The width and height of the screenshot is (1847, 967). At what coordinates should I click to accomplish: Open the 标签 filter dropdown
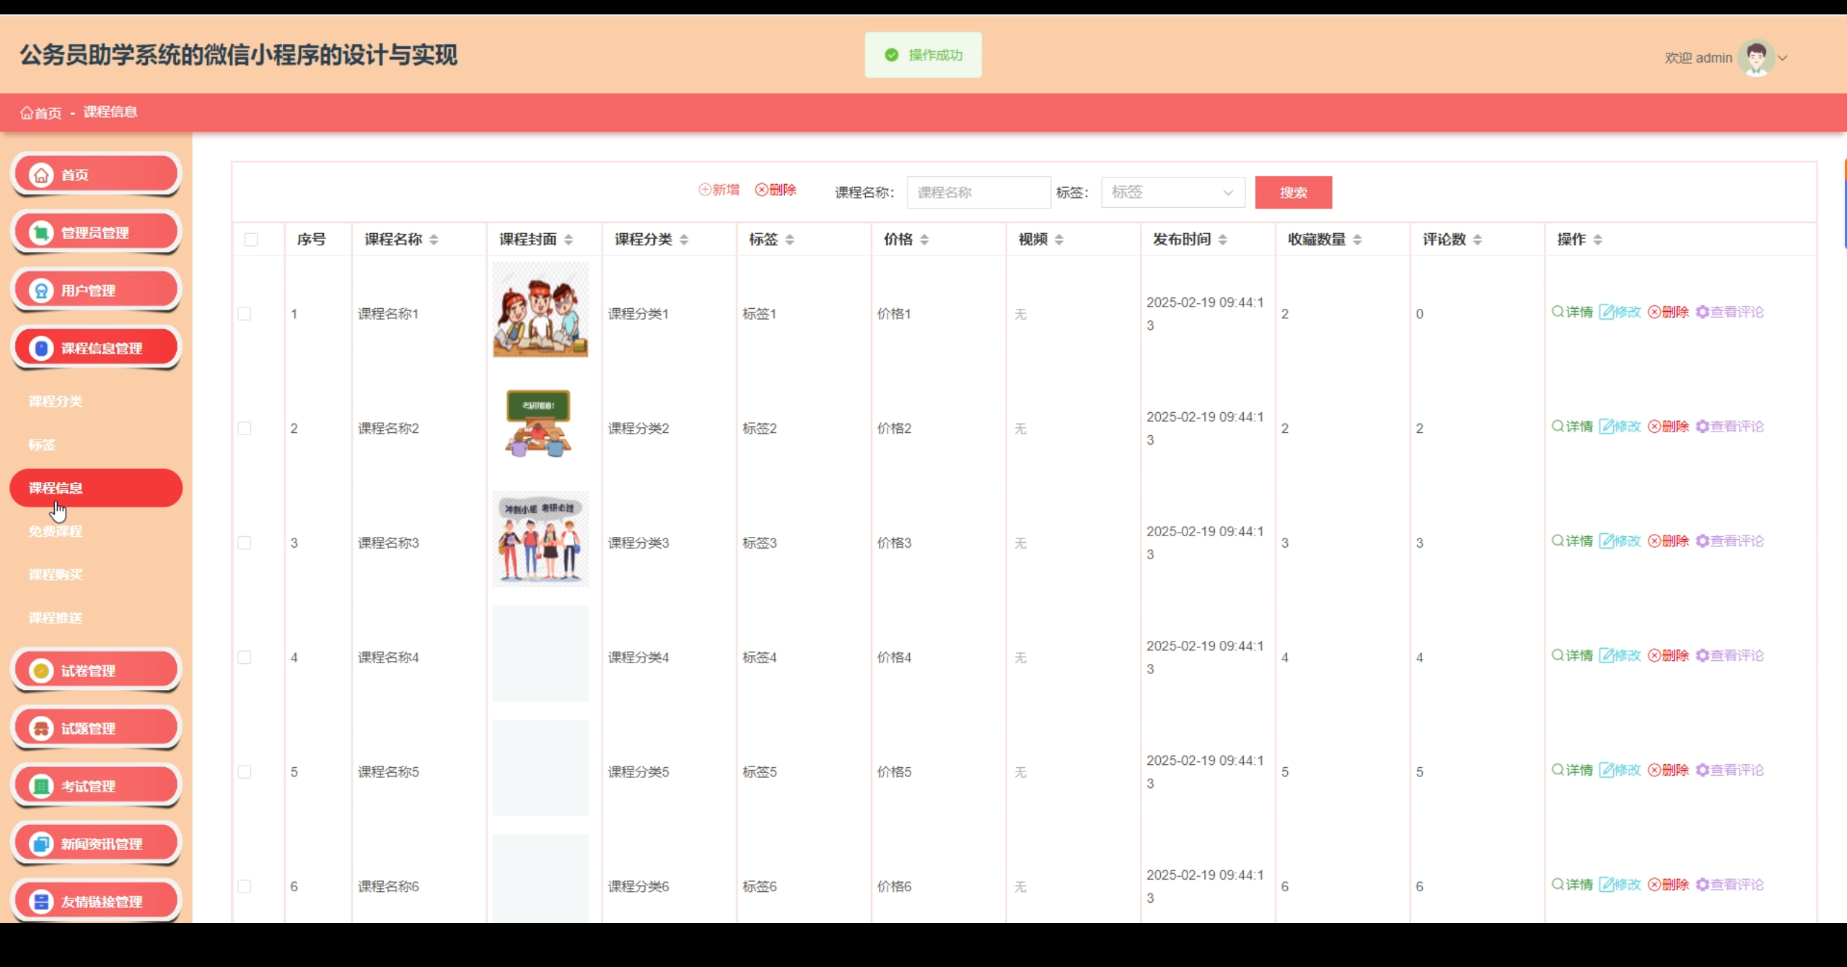(1172, 193)
